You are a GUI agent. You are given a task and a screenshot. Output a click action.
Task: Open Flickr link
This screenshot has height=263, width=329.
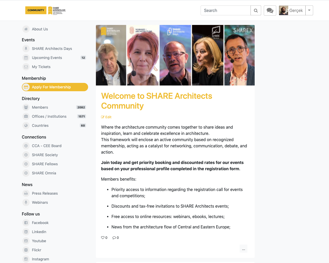[36, 250]
